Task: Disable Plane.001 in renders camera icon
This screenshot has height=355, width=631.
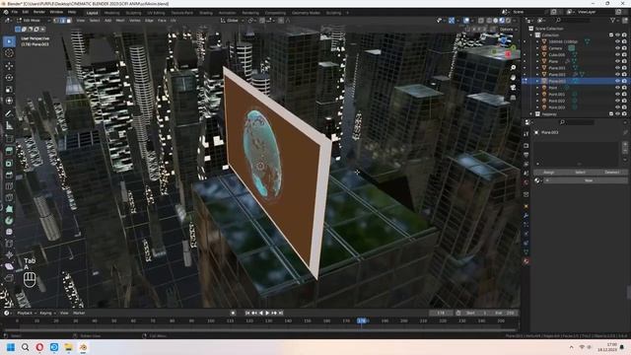Action: click(624, 68)
